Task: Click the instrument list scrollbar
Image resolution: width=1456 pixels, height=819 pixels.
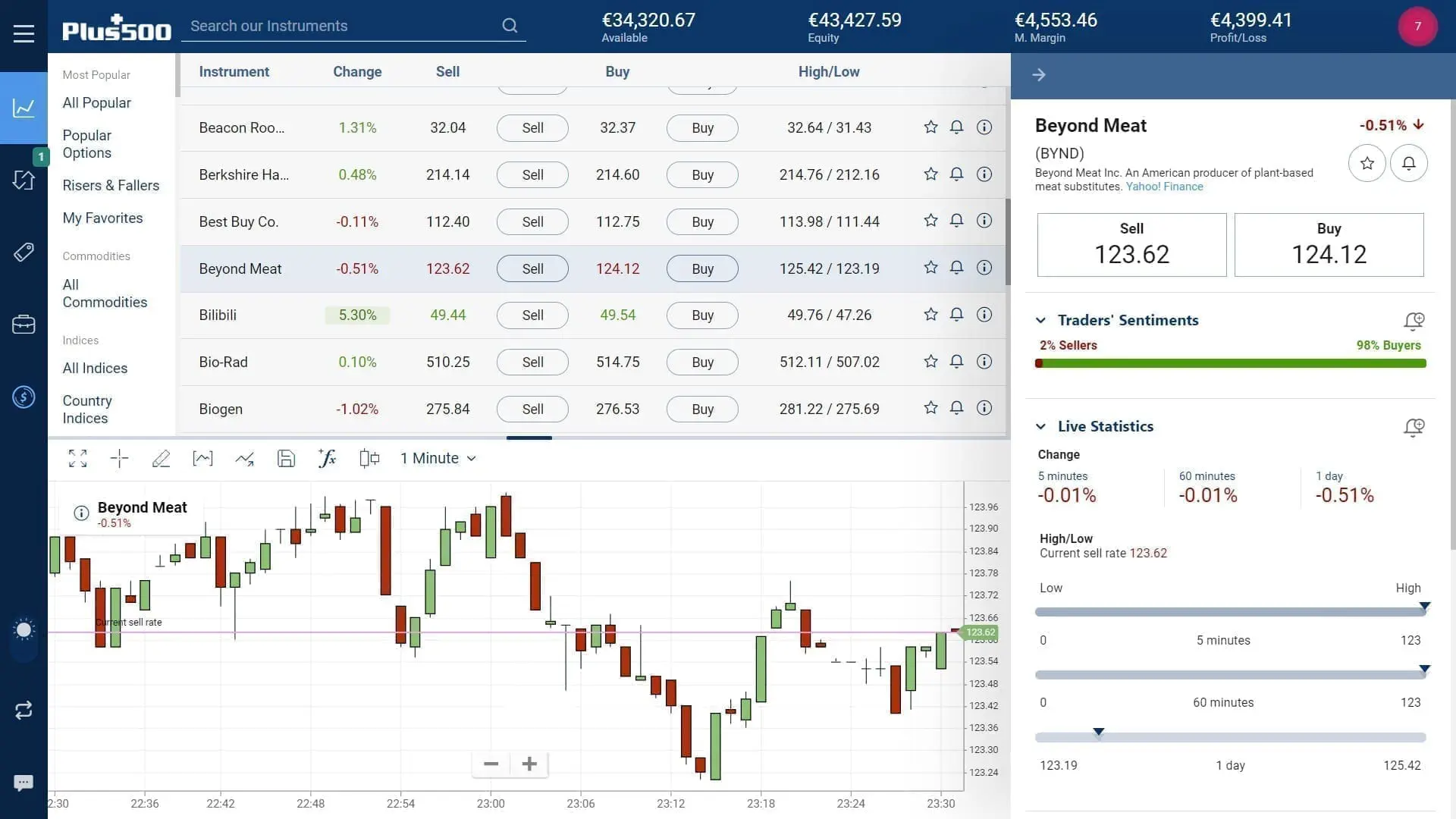Action: click(x=1008, y=242)
